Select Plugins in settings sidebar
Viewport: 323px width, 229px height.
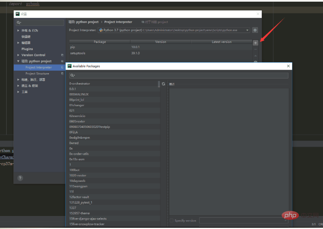pyautogui.click(x=27, y=49)
